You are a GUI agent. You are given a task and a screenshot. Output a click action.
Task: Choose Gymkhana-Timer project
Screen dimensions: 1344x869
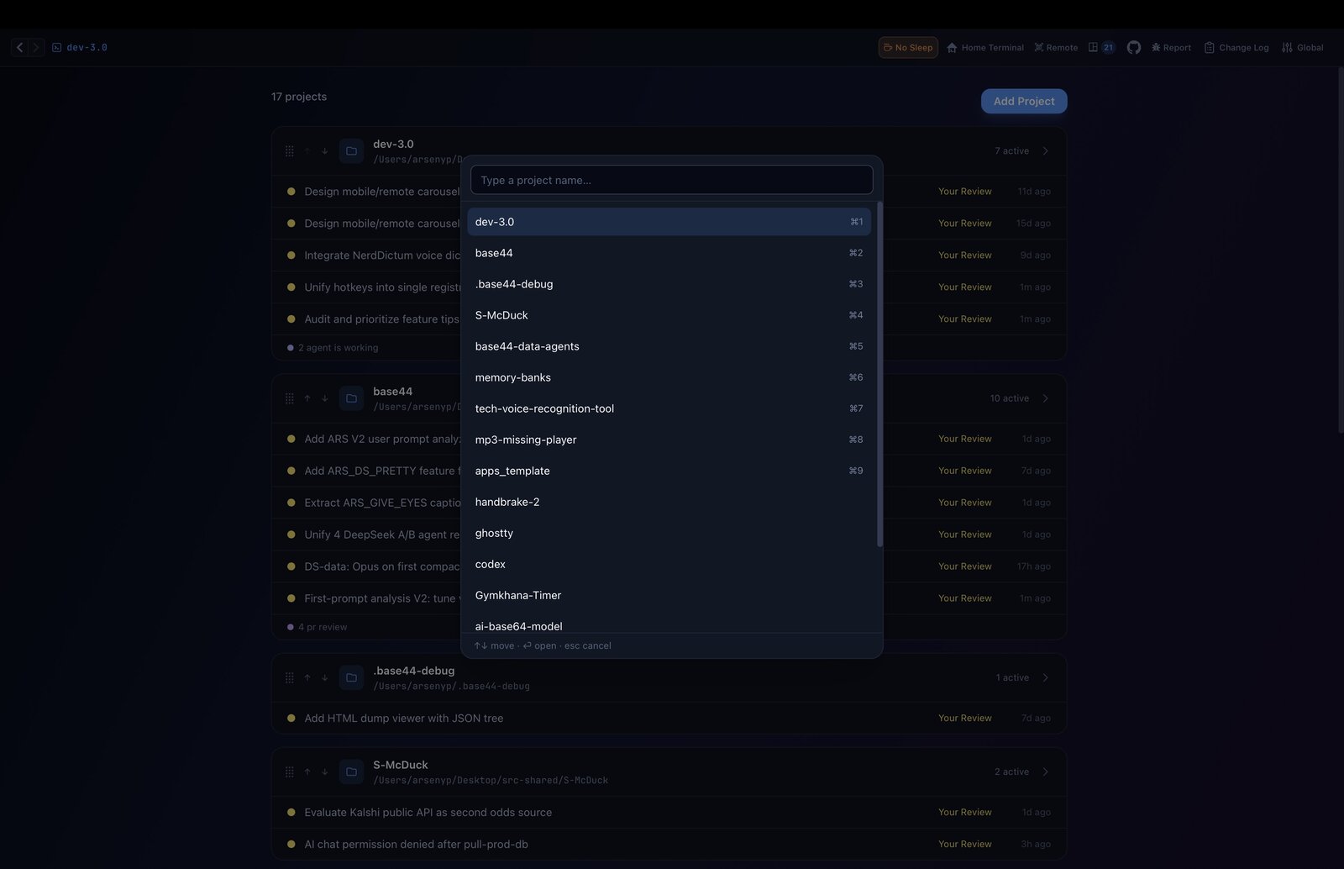(669, 595)
